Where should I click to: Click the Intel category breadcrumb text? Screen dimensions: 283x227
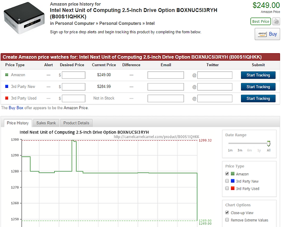[150, 23]
